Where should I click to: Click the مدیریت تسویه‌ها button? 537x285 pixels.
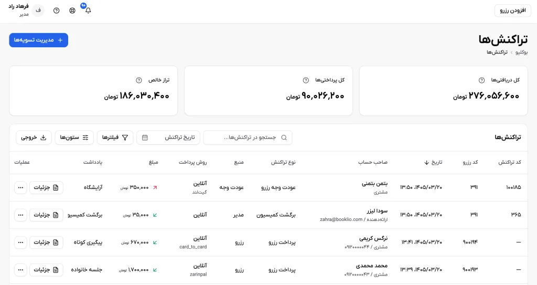tap(39, 40)
